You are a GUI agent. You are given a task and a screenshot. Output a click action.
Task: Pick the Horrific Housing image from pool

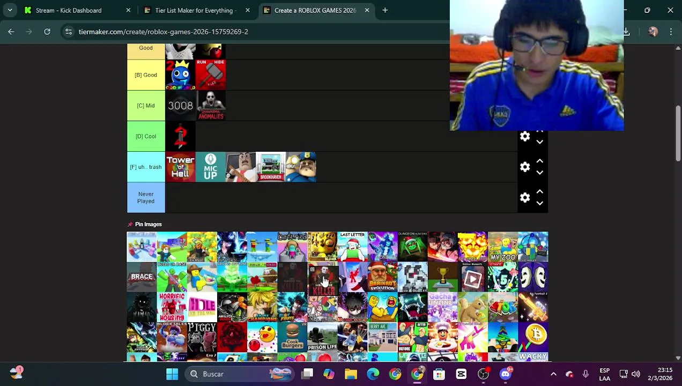[x=172, y=307]
